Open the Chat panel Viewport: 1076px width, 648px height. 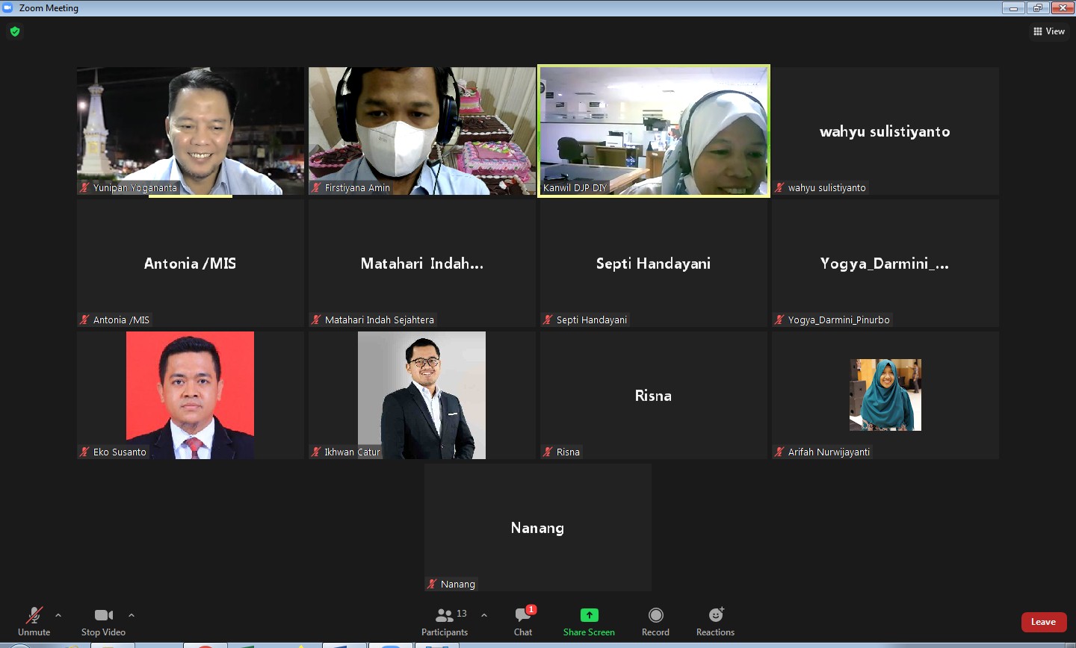tap(523, 621)
